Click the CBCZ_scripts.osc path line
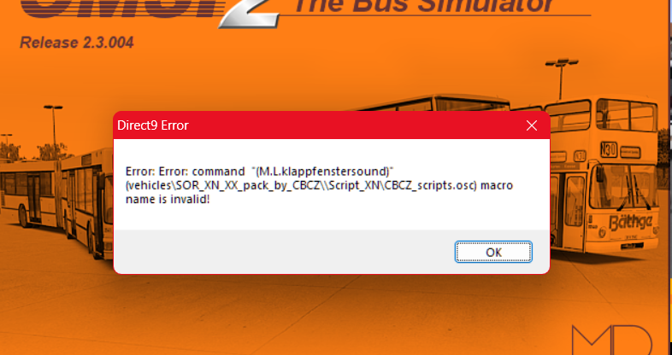The width and height of the screenshot is (672, 355). pos(301,186)
